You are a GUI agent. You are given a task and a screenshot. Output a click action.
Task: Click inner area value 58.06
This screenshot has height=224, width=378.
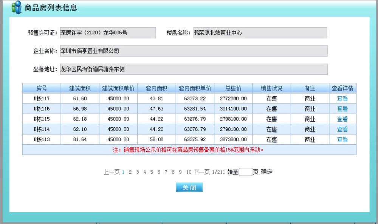(x=157, y=139)
